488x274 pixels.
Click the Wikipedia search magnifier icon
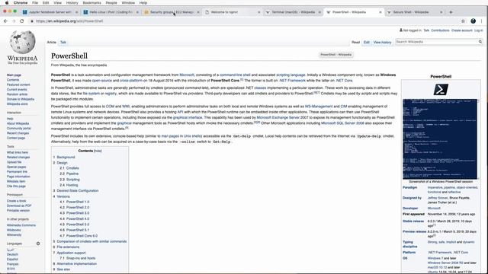pyautogui.click(x=480, y=42)
